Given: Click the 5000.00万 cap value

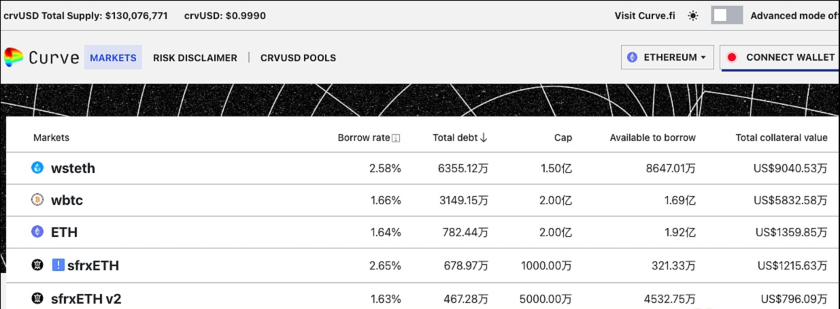Looking at the screenshot, I should pos(545,299).
